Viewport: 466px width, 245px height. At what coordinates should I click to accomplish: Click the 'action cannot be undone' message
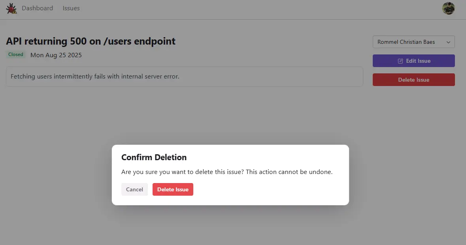289,172
